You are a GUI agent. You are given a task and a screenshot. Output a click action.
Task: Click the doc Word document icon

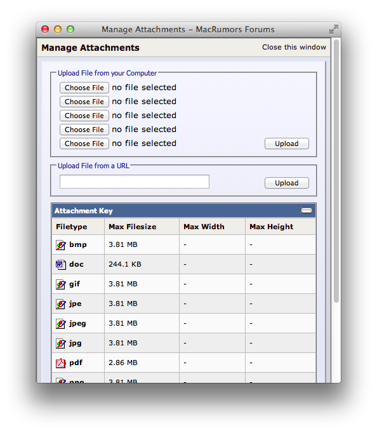coord(61,265)
